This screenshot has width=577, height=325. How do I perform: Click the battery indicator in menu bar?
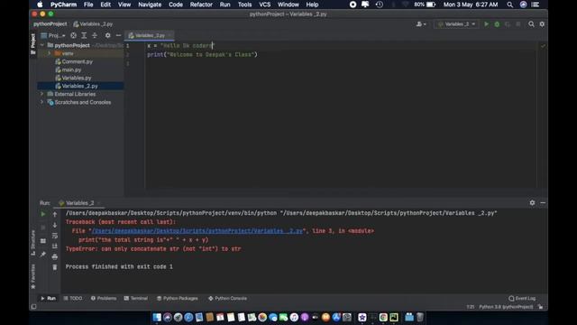[x=425, y=5]
